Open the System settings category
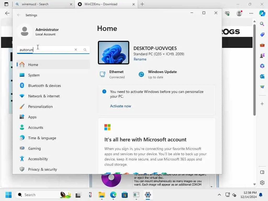Screen dimensions: 268x201 (x=53, y=75)
